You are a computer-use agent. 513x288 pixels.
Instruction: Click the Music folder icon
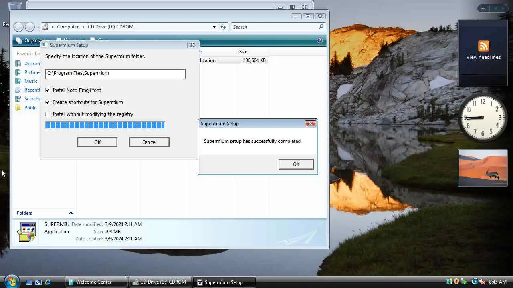[x=18, y=81]
